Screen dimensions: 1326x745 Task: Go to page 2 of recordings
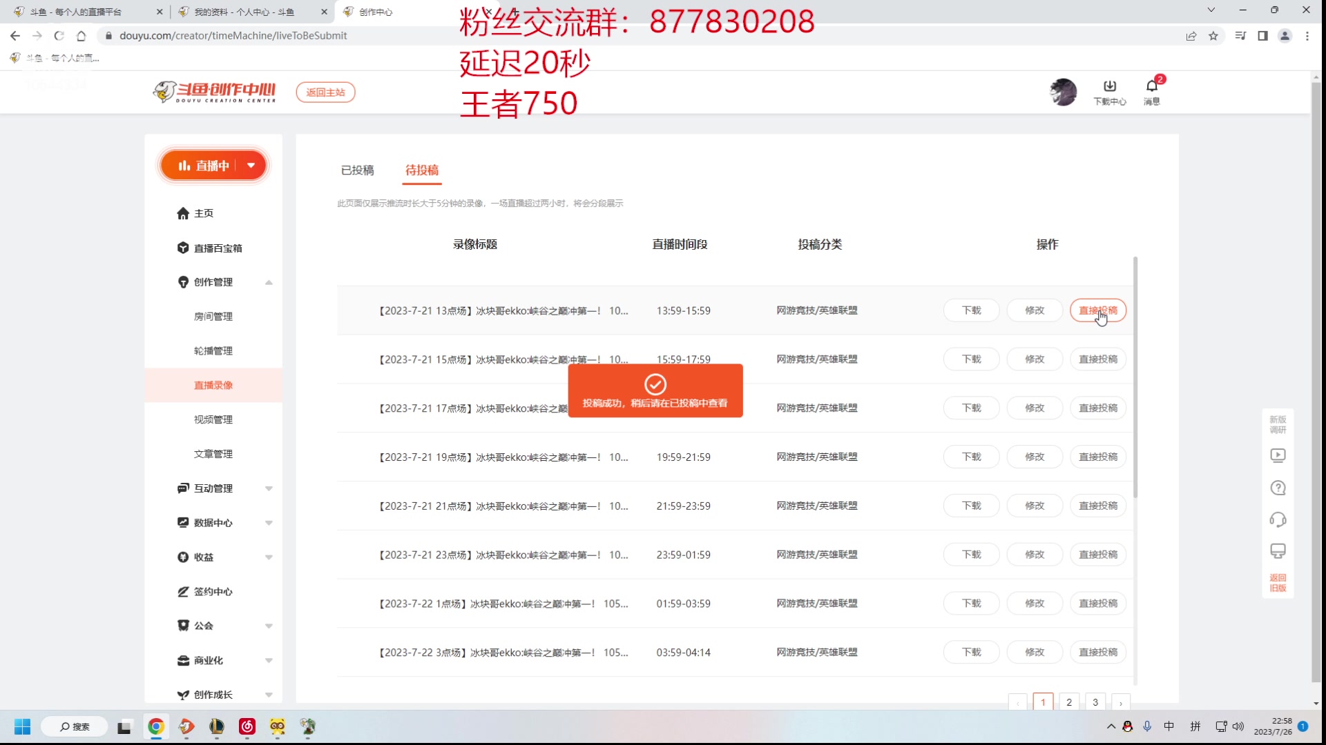pyautogui.click(x=1069, y=702)
